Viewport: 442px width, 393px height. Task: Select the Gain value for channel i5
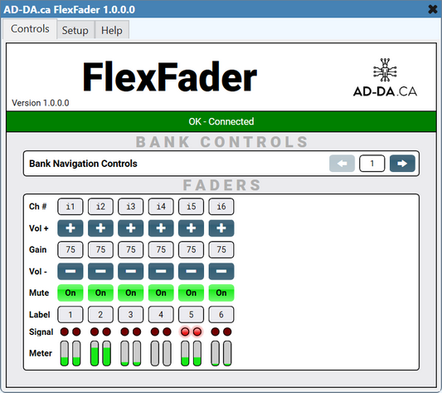(191, 250)
